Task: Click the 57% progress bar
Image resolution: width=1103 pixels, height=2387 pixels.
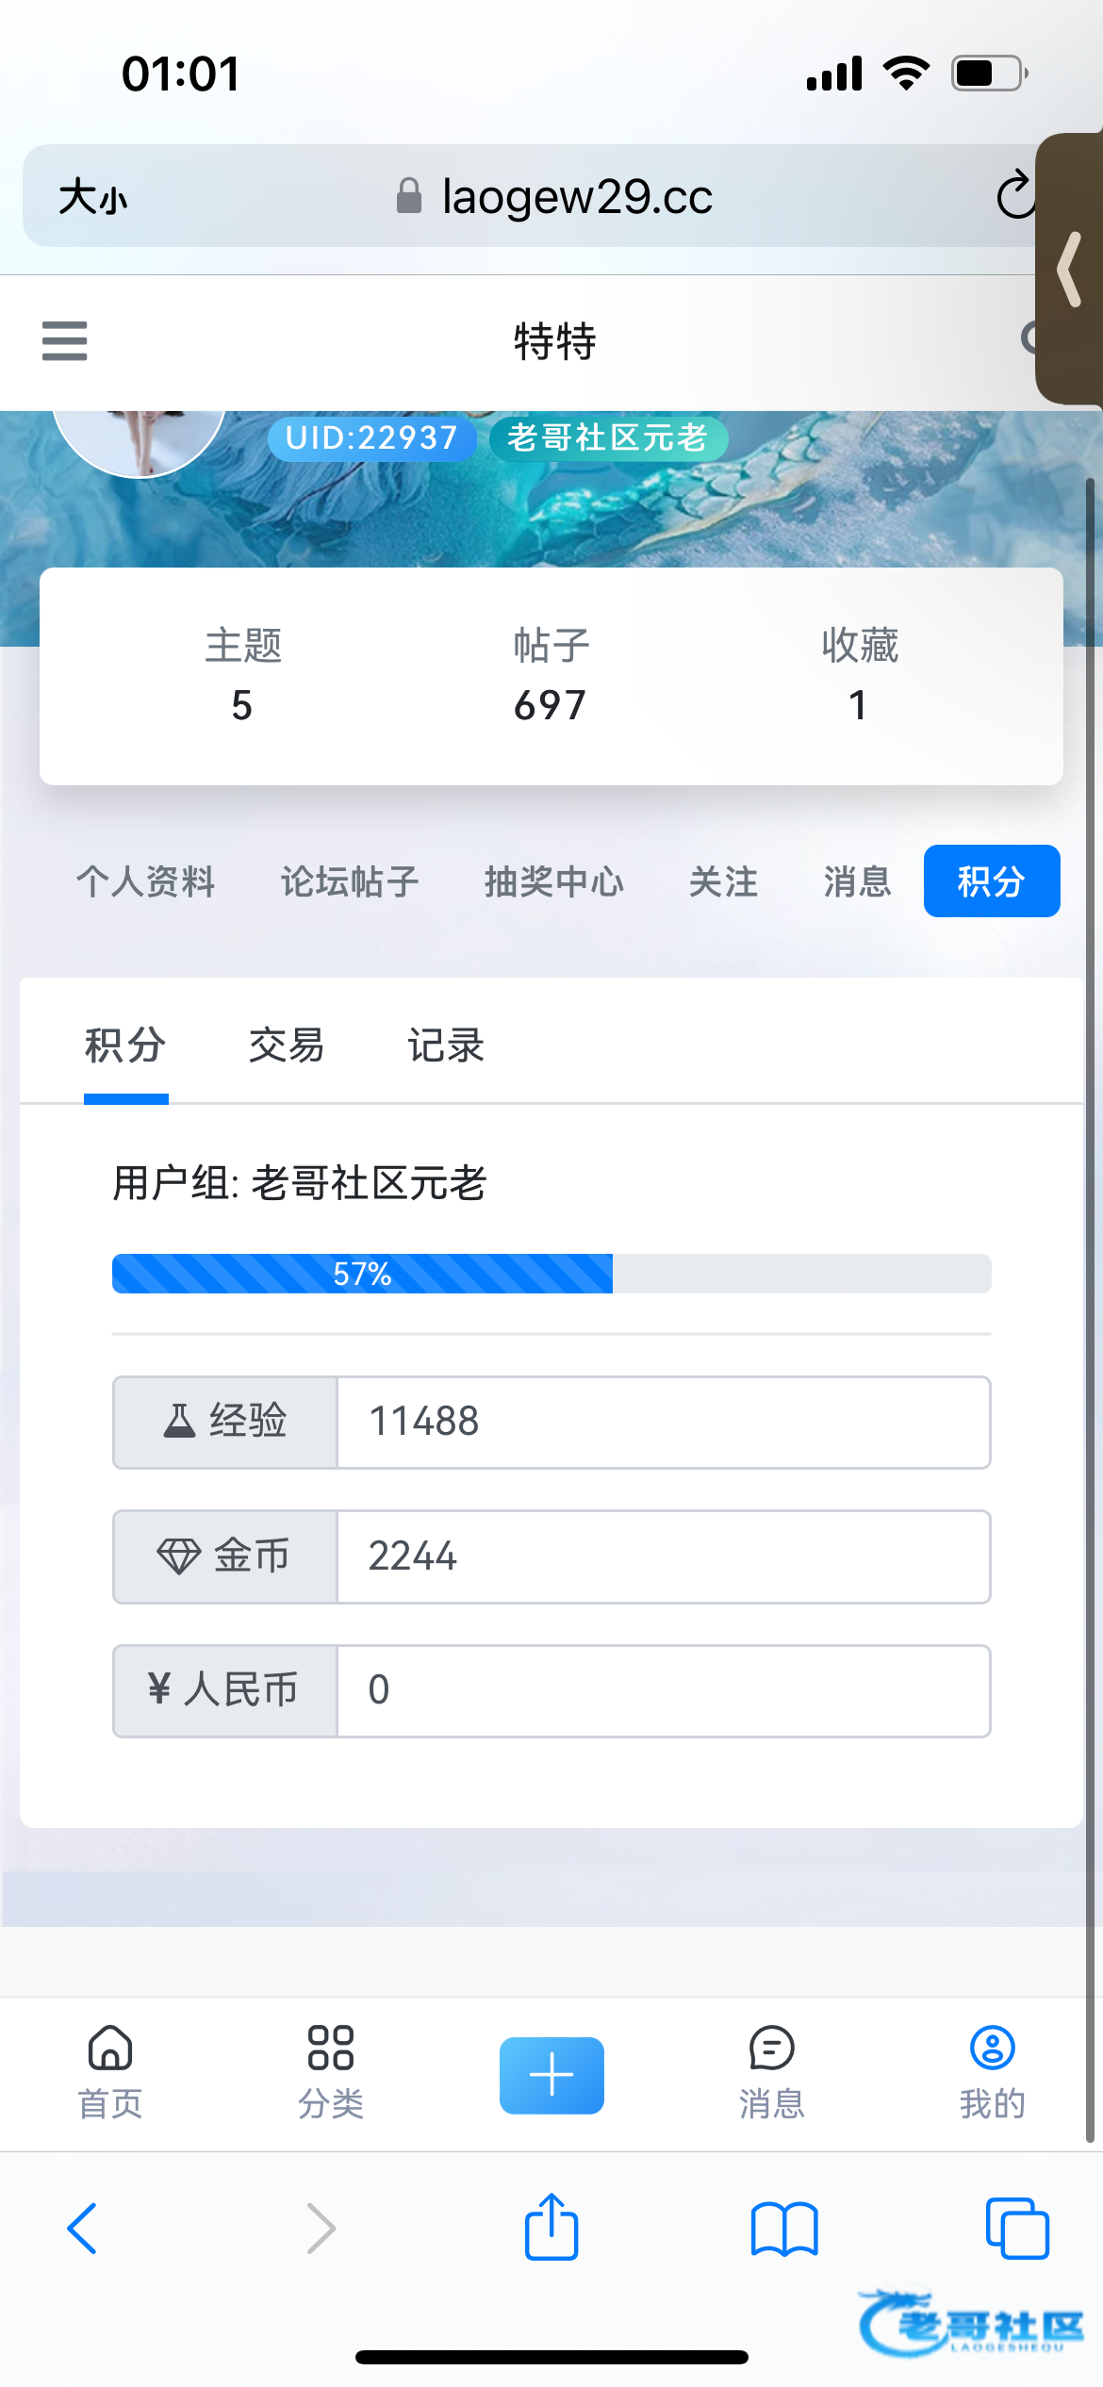Action: [x=551, y=1274]
